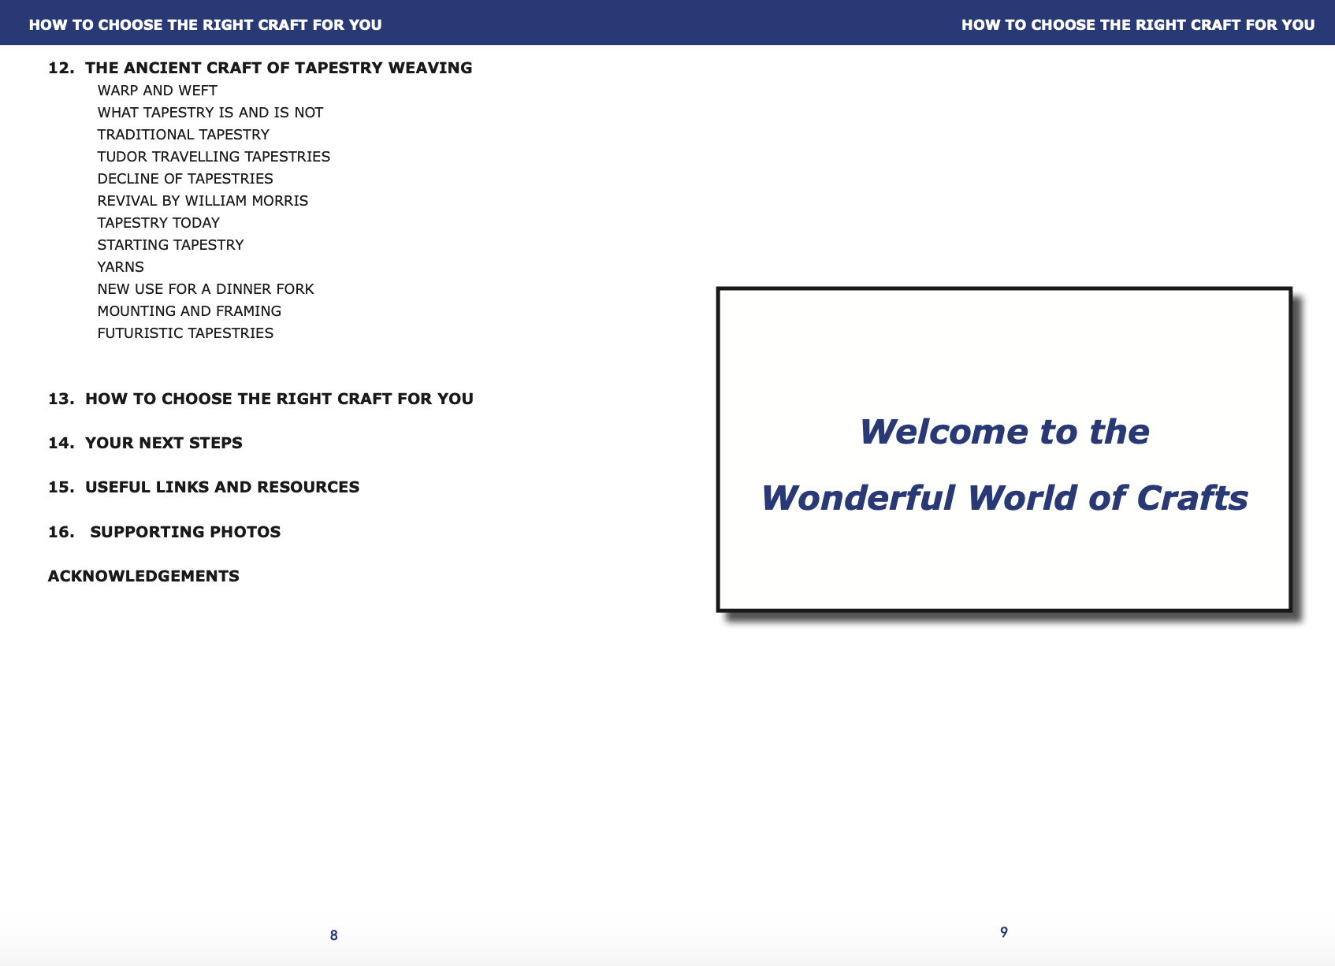Open chapter 13 in the contents list

tap(260, 399)
